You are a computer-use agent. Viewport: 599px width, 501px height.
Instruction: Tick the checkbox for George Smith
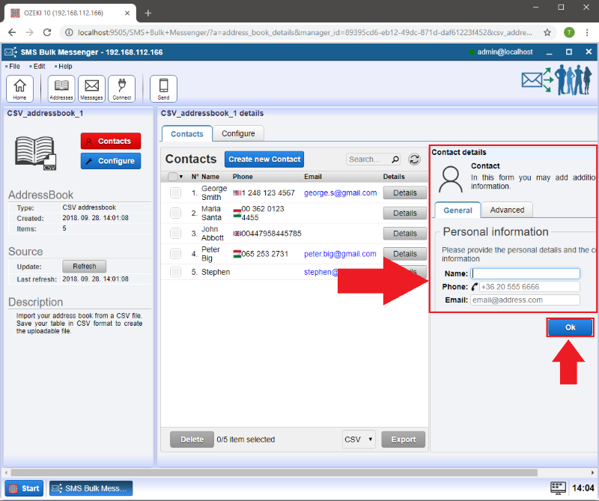pos(175,192)
